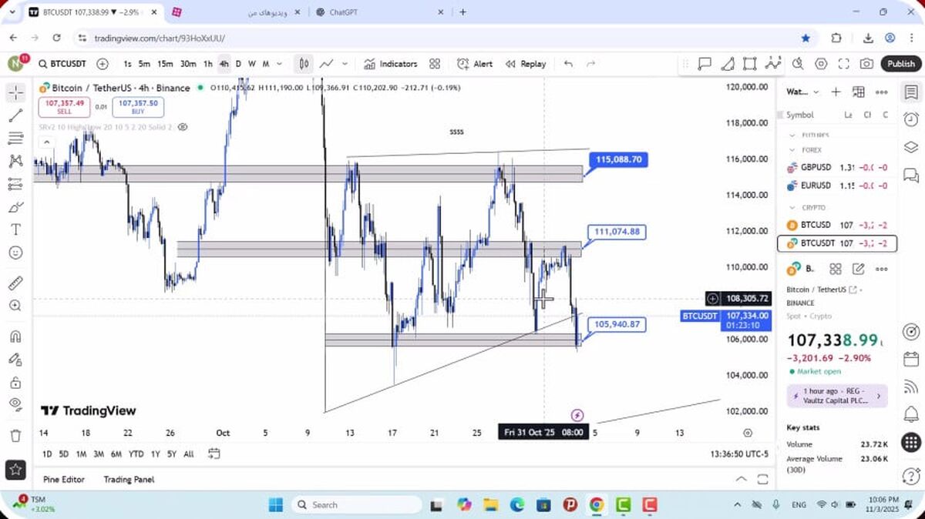Select the trend line drawing tool
This screenshot has height=519, width=925.
point(15,116)
